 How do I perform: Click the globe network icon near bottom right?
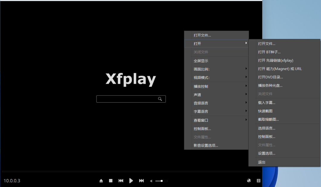tap(249, 180)
